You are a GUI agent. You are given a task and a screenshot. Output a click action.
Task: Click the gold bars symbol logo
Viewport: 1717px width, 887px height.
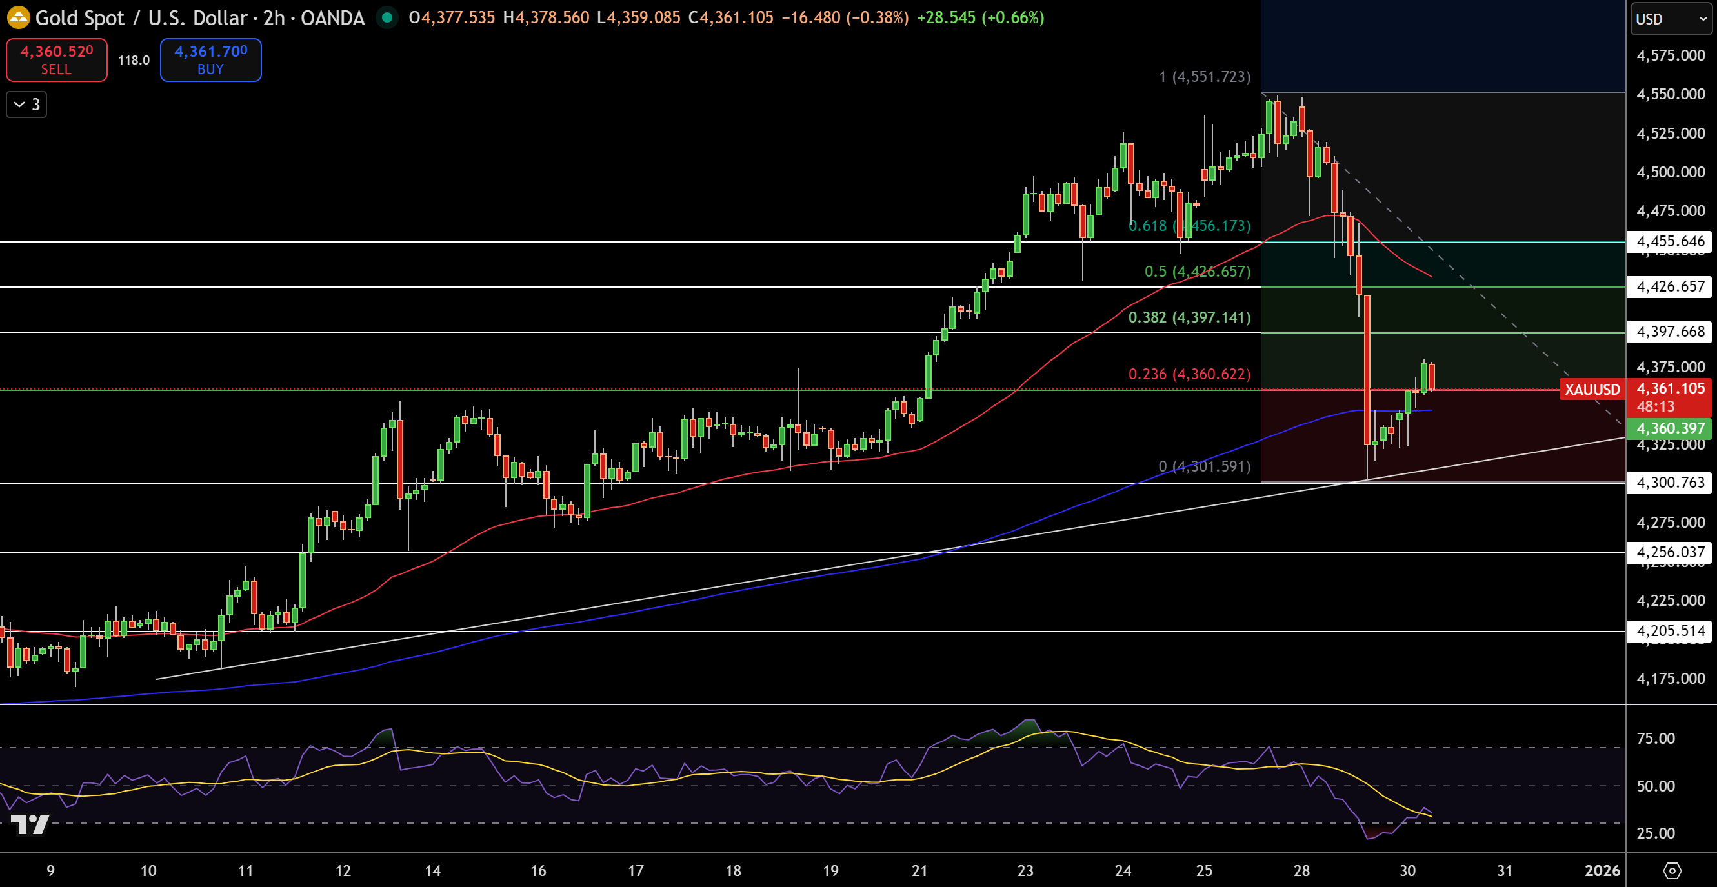point(19,19)
